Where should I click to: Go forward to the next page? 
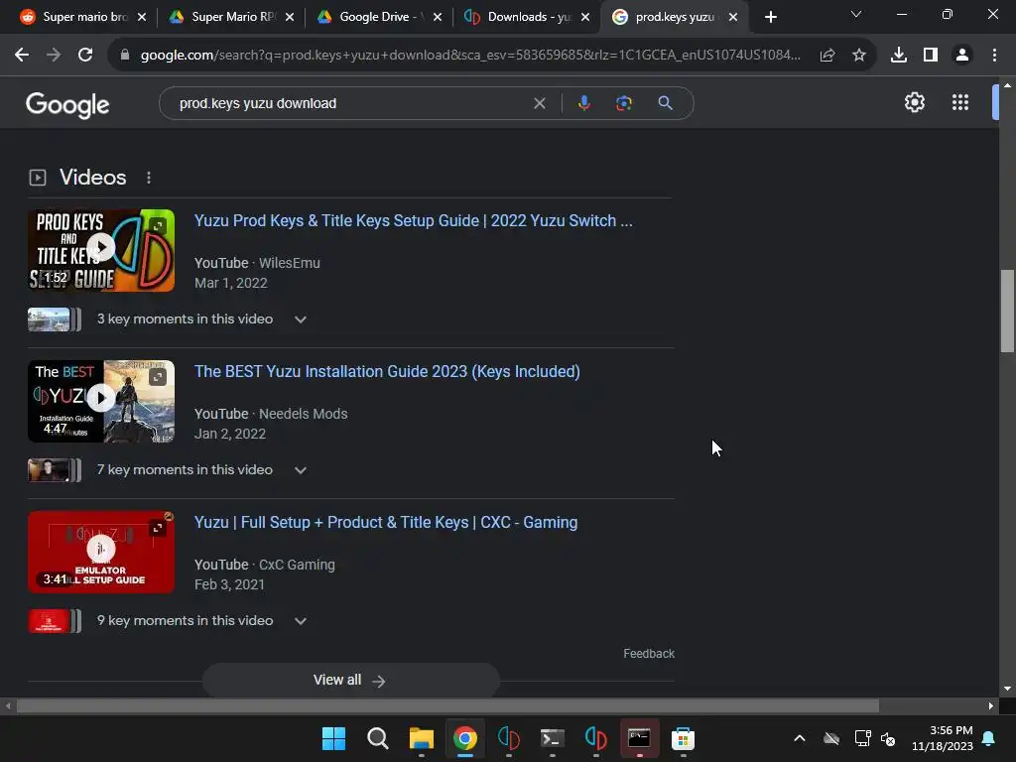[54, 56]
